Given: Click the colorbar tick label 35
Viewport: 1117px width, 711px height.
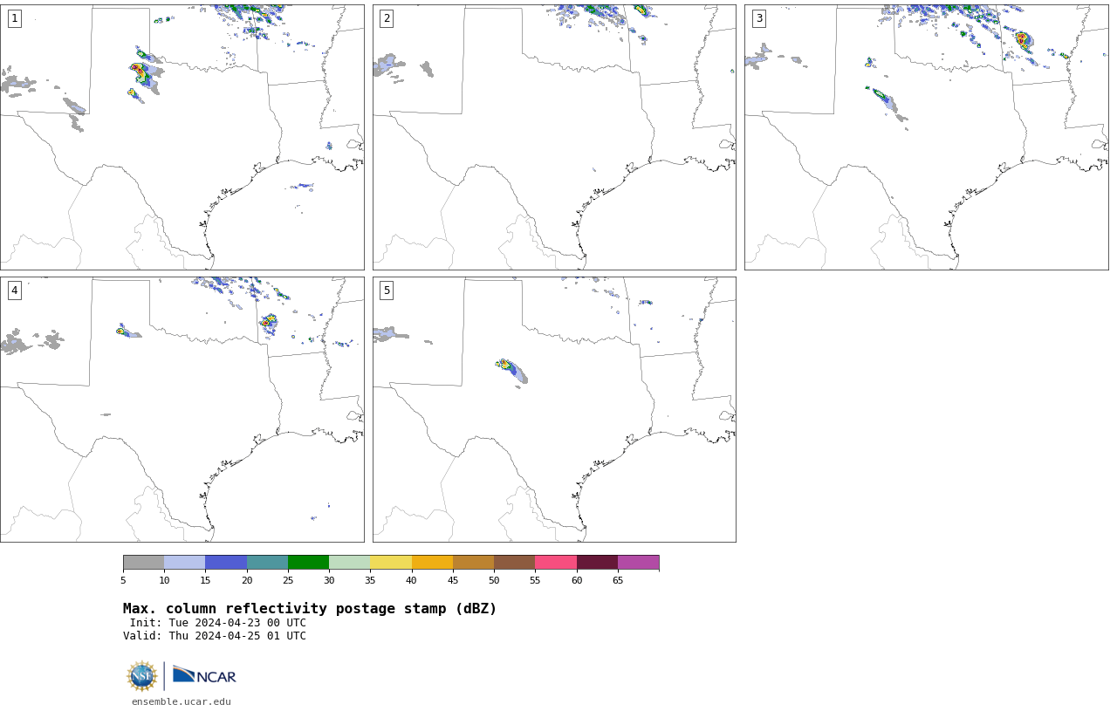Looking at the screenshot, I should (370, 581).
